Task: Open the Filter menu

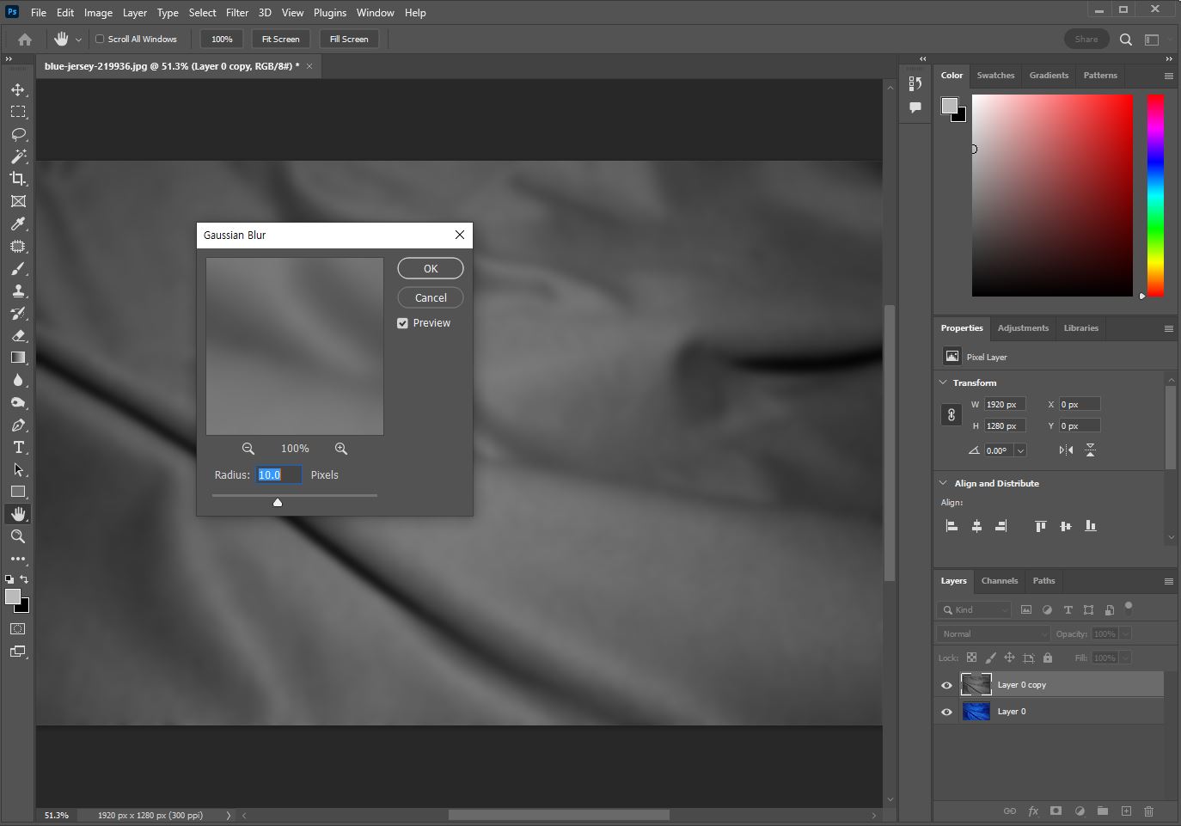Action: coord(238,12)
